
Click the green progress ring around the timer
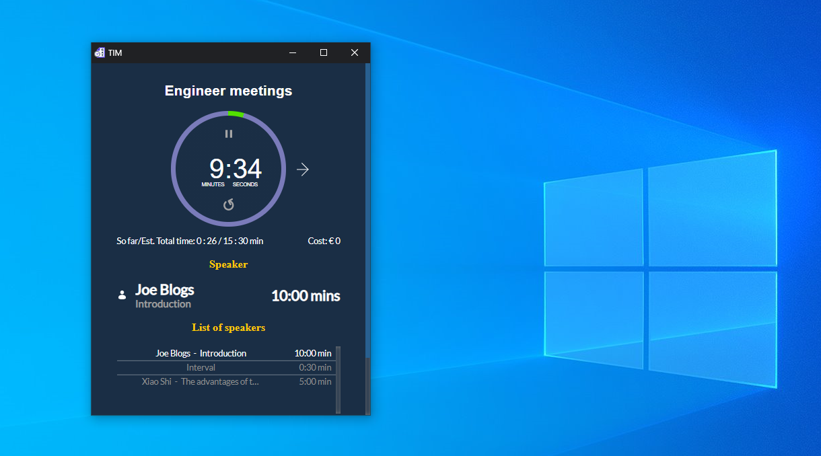click(236, 114)
